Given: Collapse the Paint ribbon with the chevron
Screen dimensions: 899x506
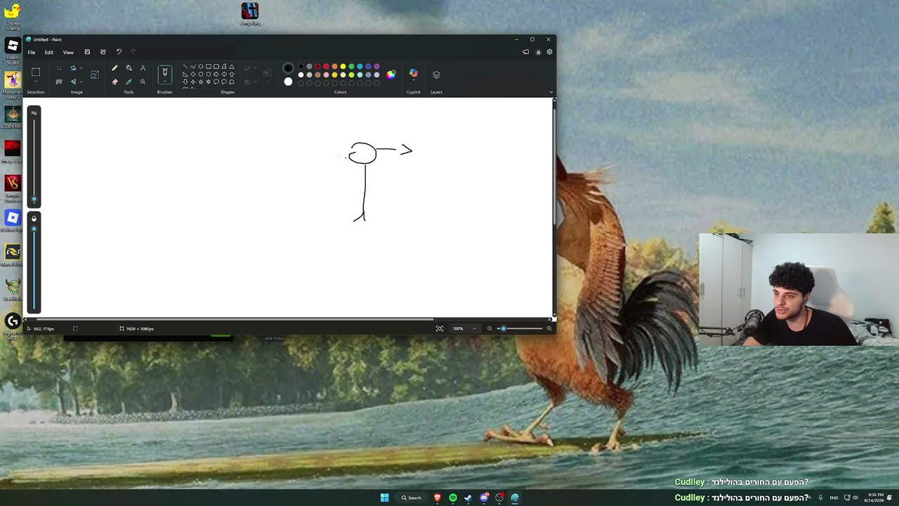Looking at the screenshot, I should 551,92.
